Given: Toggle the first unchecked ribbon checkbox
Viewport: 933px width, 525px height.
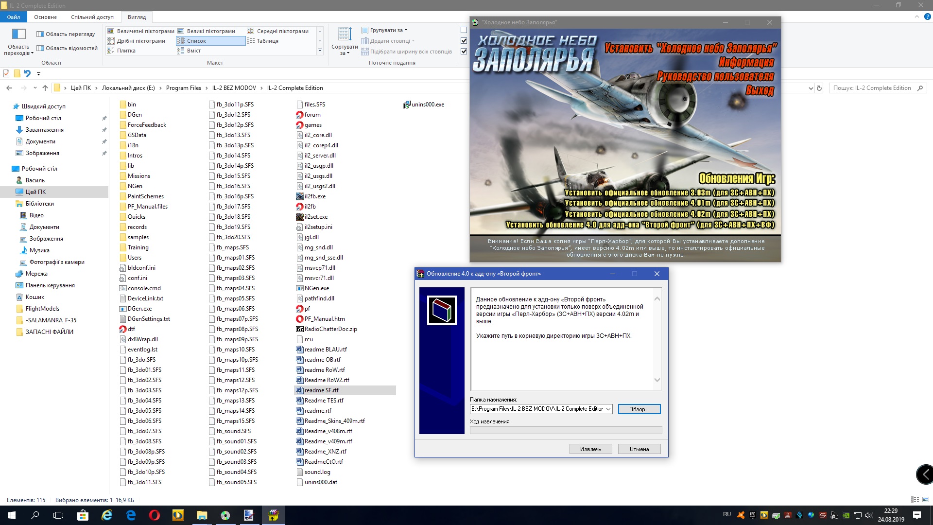Looking at the screenshot, I should click(464, 30).
